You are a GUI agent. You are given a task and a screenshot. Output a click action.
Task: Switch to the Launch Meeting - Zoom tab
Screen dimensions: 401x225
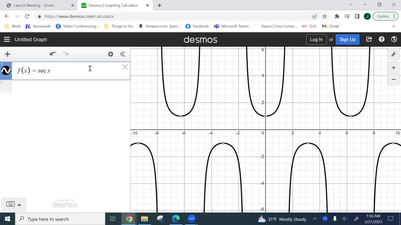click(x=37, y=5)
